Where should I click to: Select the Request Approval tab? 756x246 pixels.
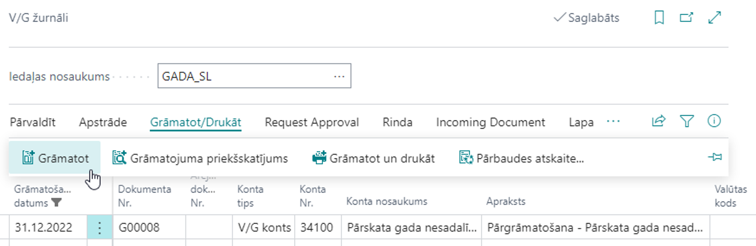click(x=311, y=122)
